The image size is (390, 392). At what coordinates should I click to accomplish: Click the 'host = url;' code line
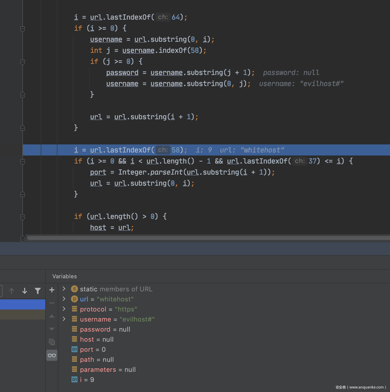pyautogui.click(x=112, y=227)
